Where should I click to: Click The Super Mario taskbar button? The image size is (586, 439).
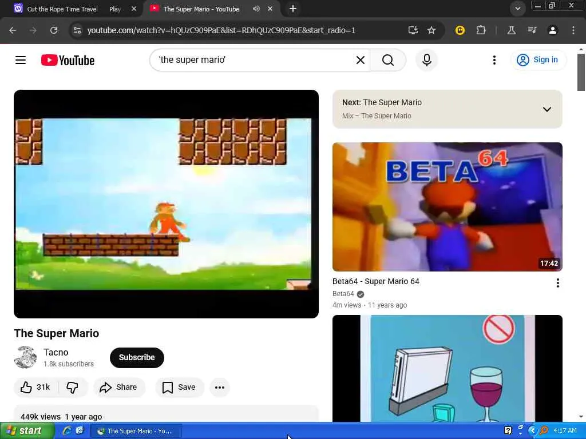136,431
